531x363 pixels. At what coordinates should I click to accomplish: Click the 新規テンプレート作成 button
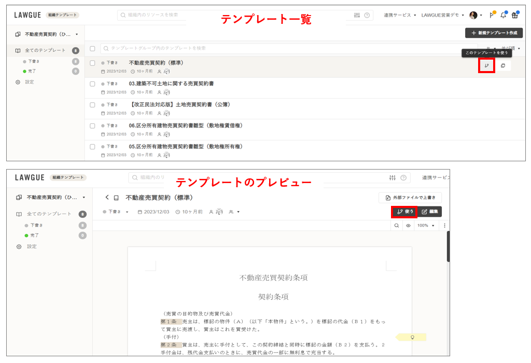494,33
